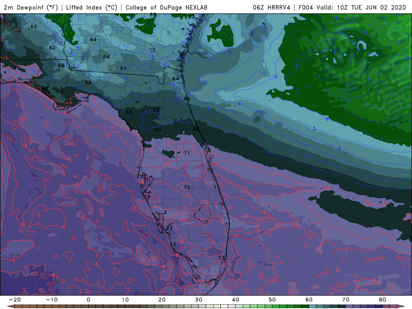Click the "Lifted Index (°C)" header label
412x309 pixels.
tap(92, 7)
